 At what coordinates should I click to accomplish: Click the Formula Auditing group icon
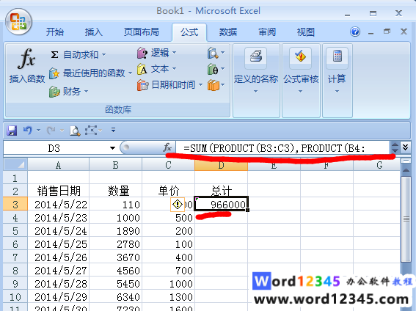(301, 56)
